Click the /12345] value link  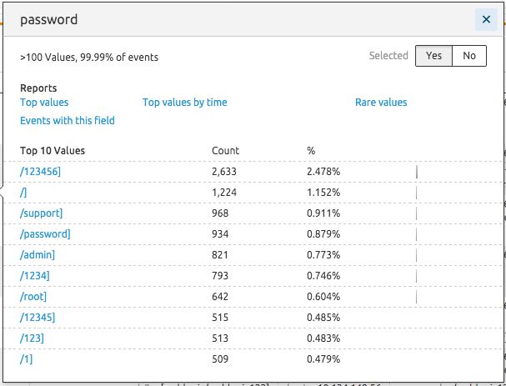click(38, 318)
